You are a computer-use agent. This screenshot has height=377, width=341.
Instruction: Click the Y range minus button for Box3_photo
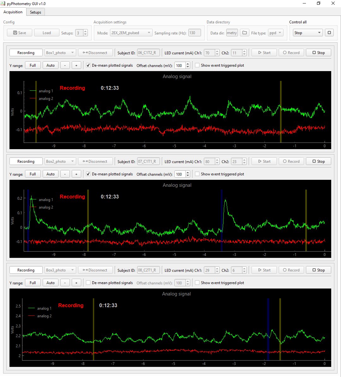point(65,283)
